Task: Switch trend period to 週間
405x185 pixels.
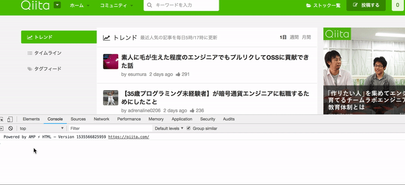Action: [294, 37]
